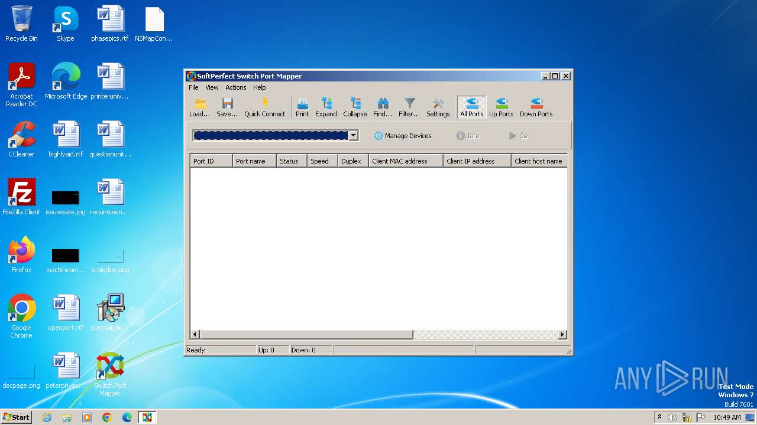Open the device selection dropdown arrow
This screenshot has height=425, width=757.
(x=353, y=136)
